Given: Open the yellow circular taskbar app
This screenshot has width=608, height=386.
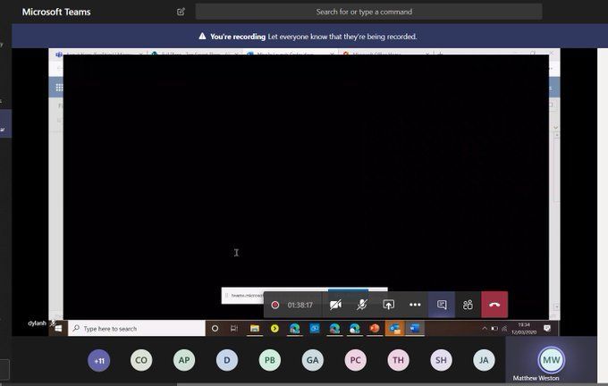Looking at the screenshot, I should tap(274, 329).
